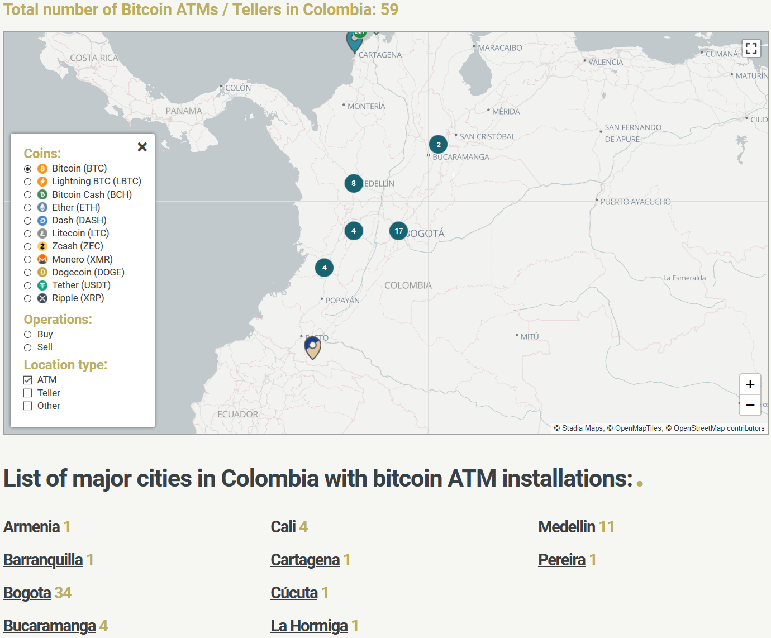Toggle fullscreen map view
The image size is (771, 638).
[x=751, y=48]
